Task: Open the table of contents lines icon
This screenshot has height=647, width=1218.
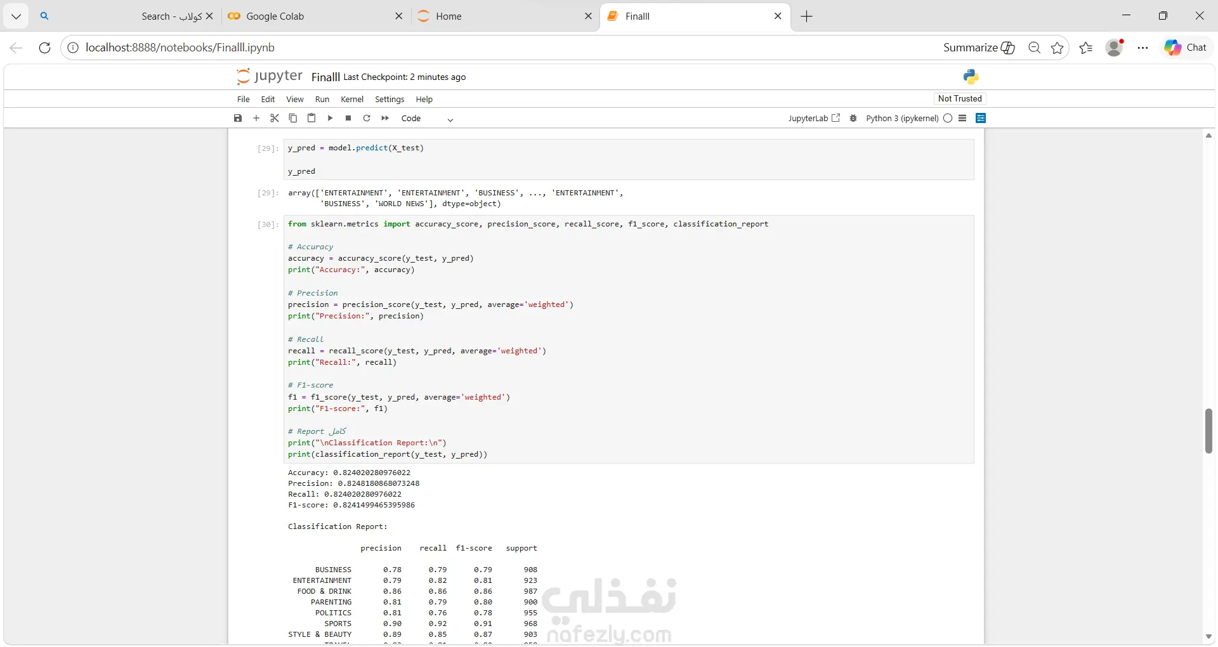Action: click(x=962, y=118)
